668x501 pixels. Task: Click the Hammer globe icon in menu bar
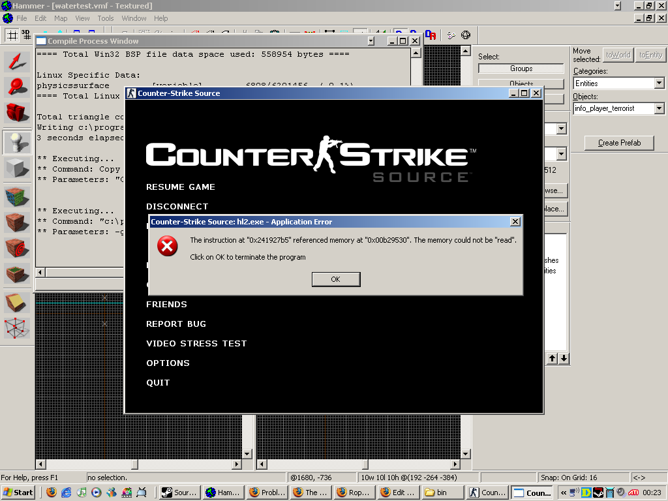click(x=7, y=18)
